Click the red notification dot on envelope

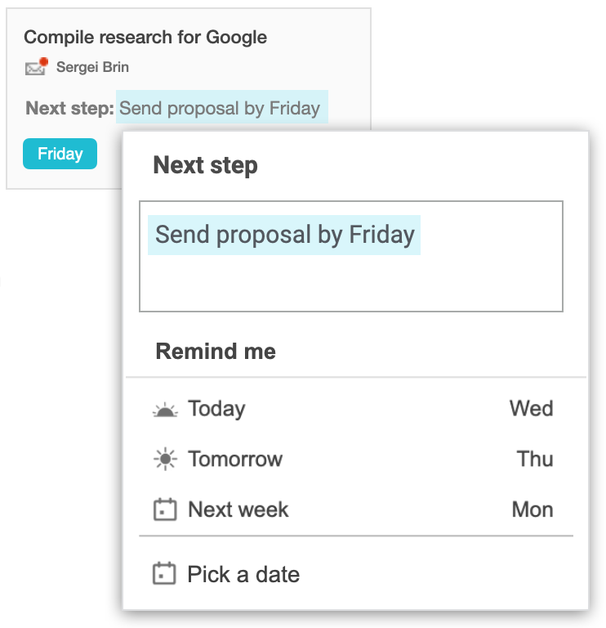43,62
